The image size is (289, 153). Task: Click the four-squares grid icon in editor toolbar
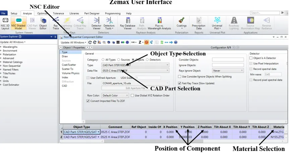click(x=118, y=42)
